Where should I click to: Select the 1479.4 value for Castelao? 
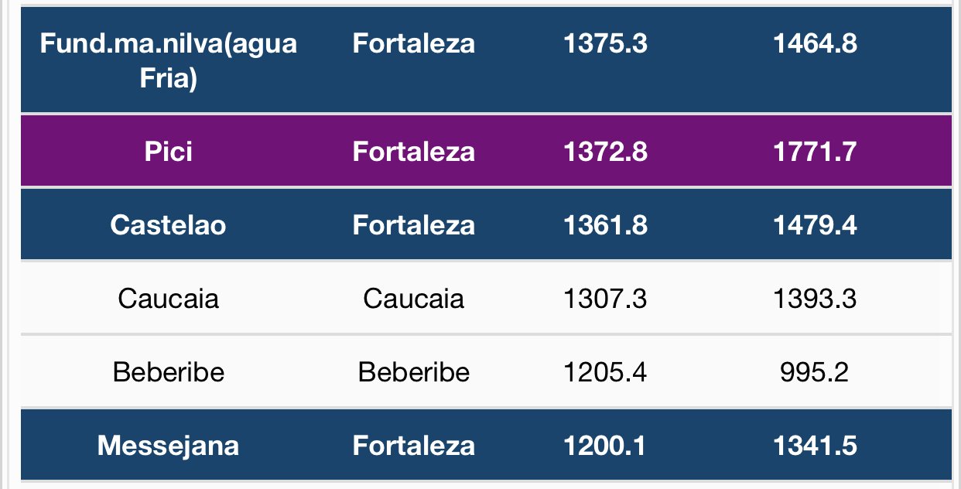click(814, 225)
